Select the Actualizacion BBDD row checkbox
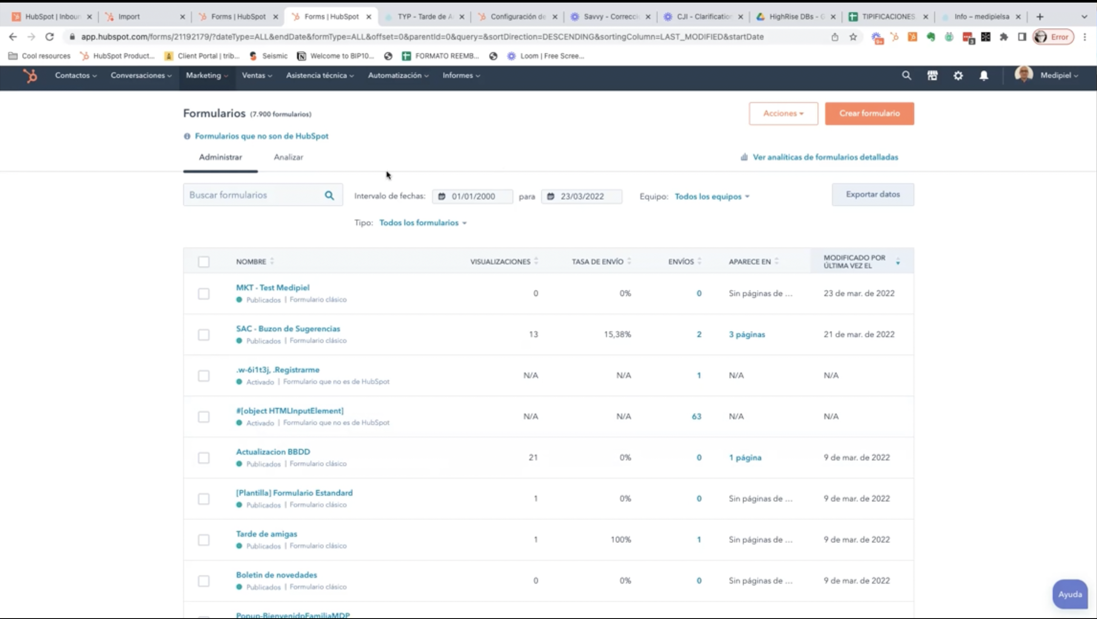 pyautogui.click(x=203, y=458)
